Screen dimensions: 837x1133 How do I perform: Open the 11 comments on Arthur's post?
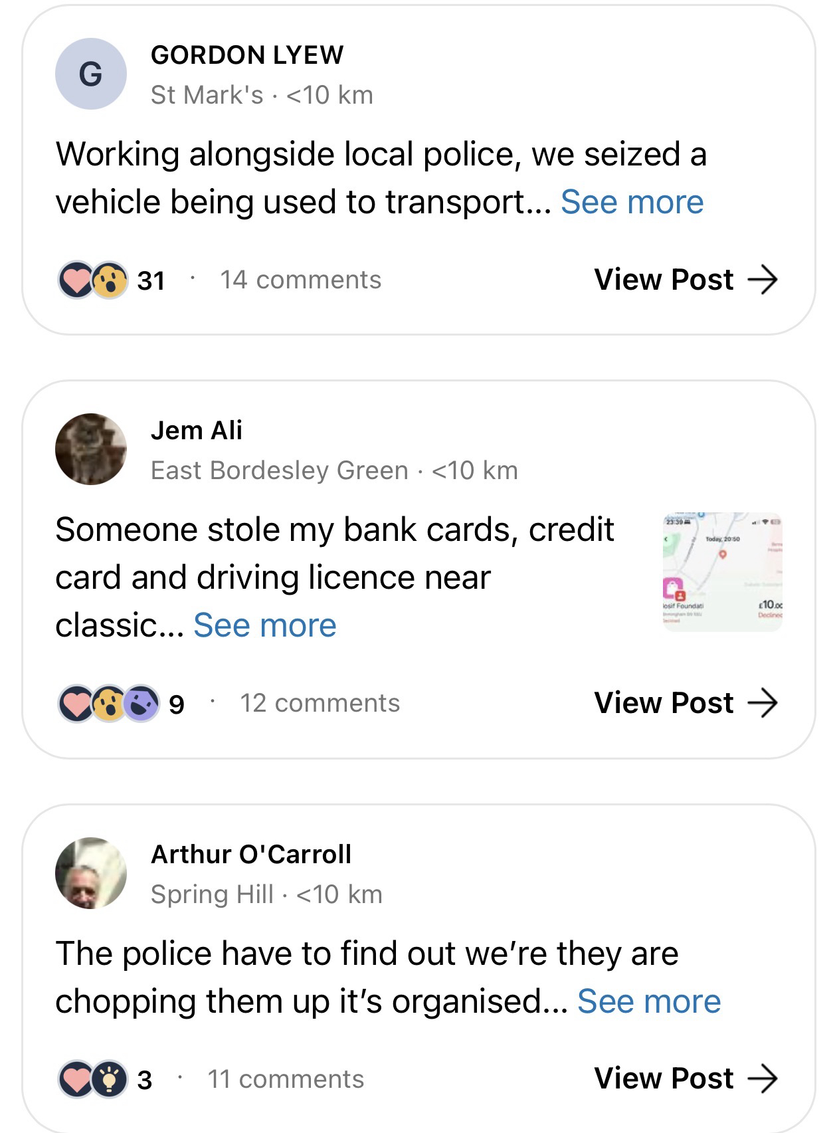(x=286, y=1079)
